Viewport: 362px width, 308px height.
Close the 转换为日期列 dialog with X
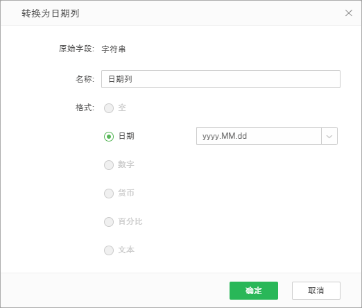point(349,13)
